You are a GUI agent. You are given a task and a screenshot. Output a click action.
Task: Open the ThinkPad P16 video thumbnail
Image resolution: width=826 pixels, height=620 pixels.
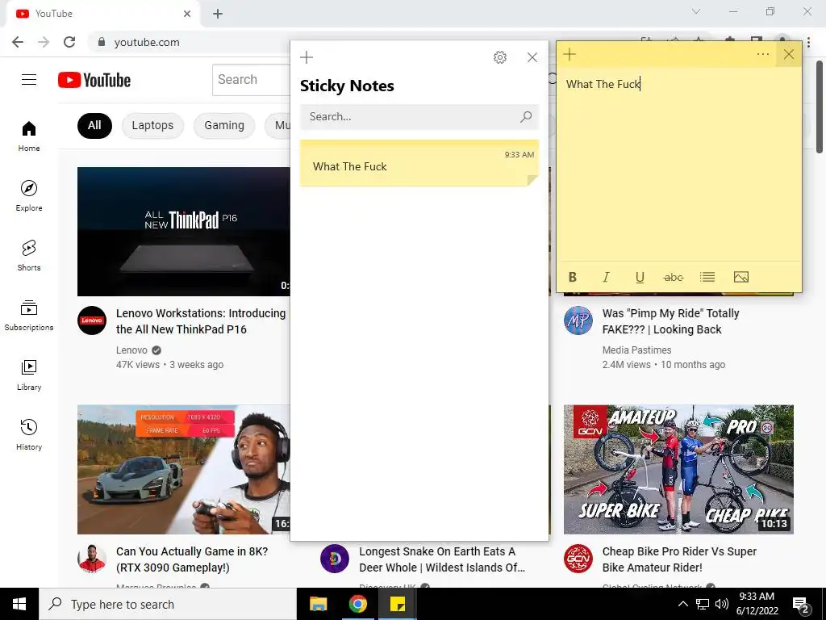pos(183,232)
